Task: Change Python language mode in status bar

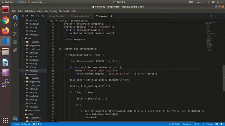Action: 210,124
